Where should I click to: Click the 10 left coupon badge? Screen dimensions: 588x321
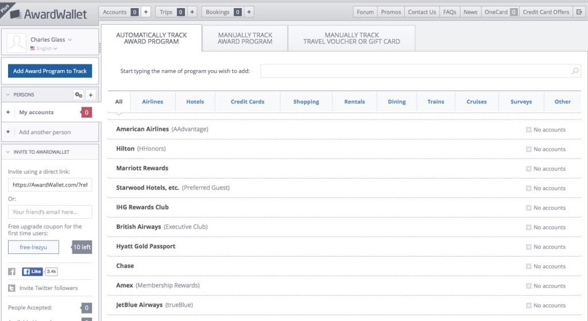(82, 247)
